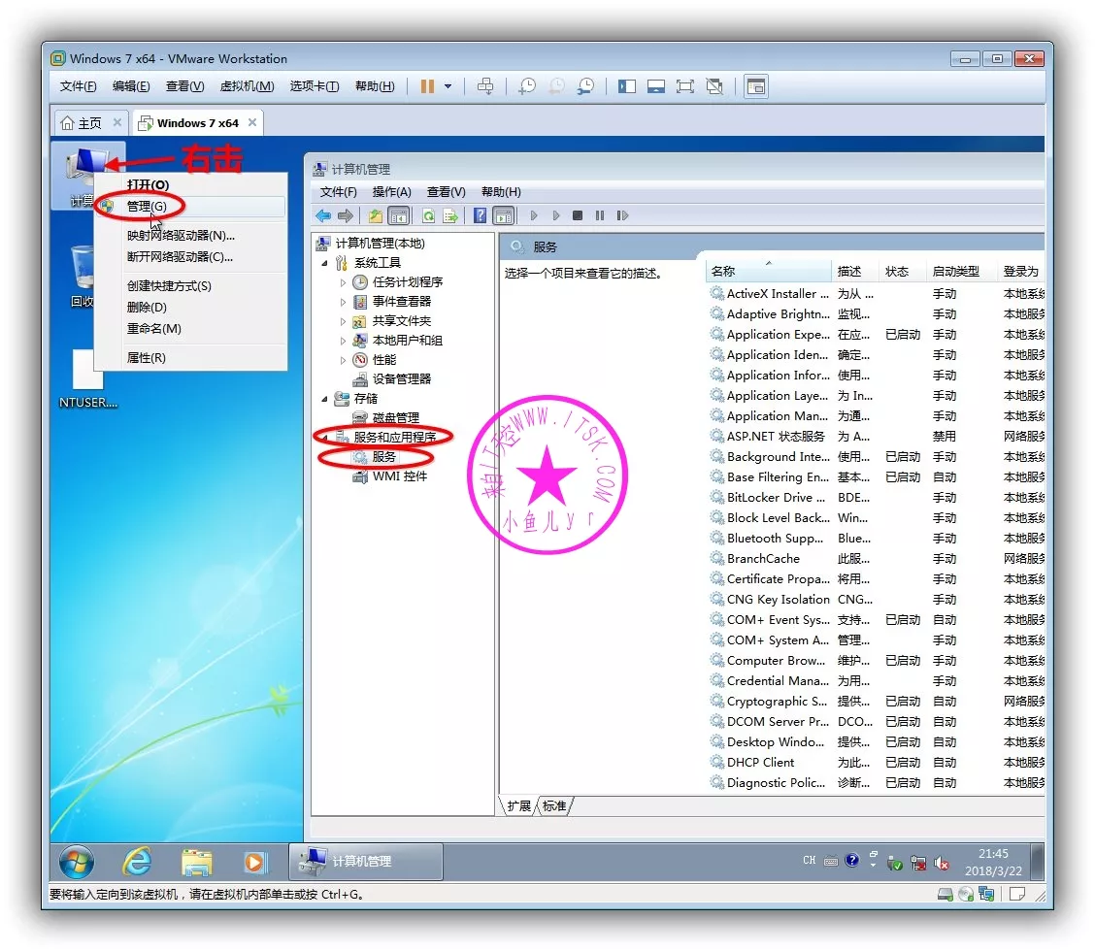Click the VMware full screen mode icon

coord(685,86)
